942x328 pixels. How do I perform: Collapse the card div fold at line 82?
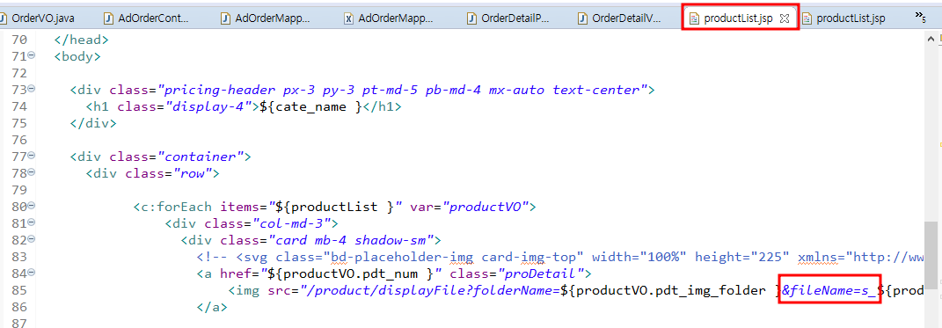pos(32,239)
